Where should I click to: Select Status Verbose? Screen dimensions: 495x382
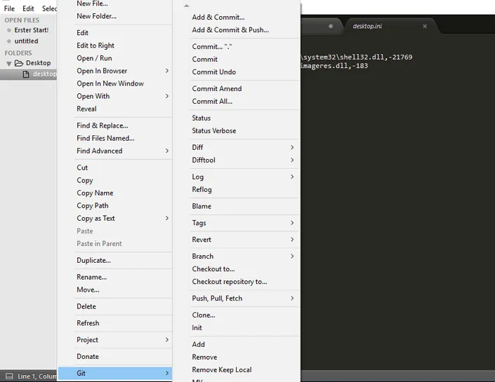click(x=214, y=130)
